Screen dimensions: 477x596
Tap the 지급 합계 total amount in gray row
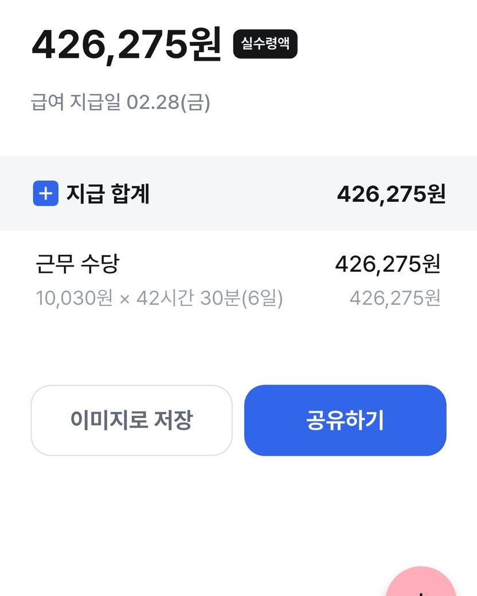[x=391, y=194]
